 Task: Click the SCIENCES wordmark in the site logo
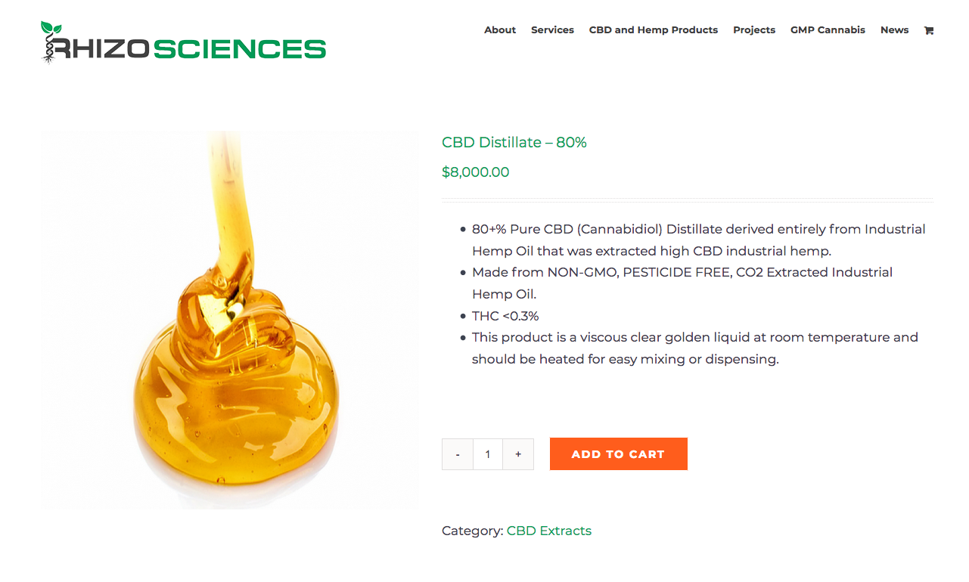tap(239, 49)
